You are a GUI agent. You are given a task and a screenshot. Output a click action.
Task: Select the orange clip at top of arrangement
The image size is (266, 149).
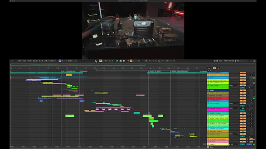69,75
